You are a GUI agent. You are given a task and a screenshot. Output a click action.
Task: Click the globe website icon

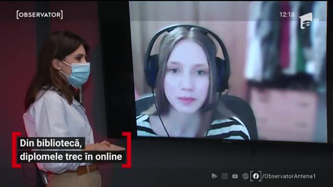245,176
